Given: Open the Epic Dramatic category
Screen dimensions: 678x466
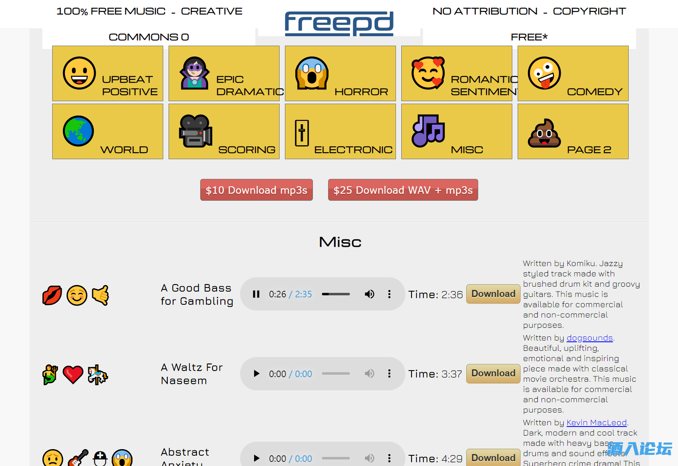Looking at the screenshot, I should (x=224, y=74).
